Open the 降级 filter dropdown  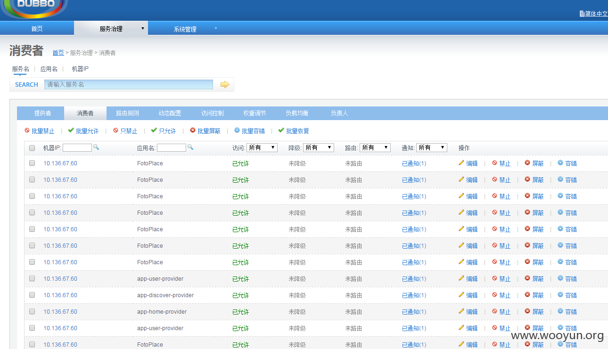(319, 147)
